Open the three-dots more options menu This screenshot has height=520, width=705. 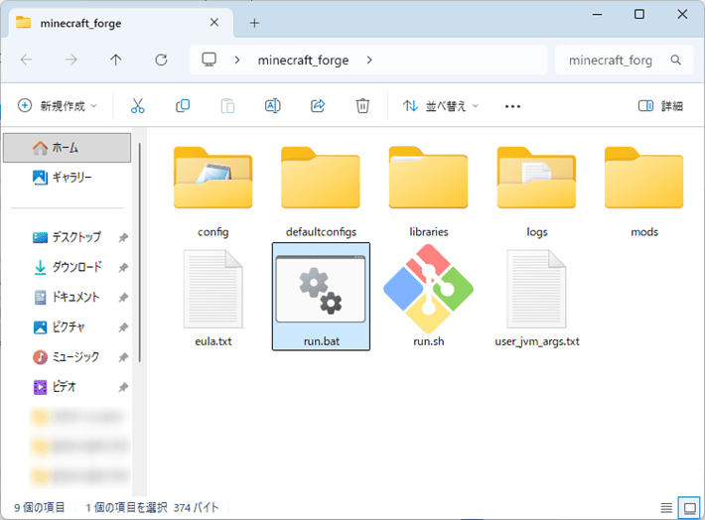512,106
